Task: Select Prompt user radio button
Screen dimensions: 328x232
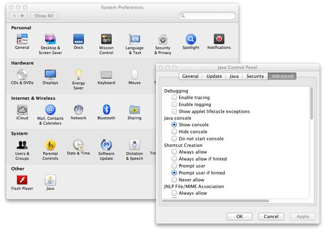Action: (174, 166)
